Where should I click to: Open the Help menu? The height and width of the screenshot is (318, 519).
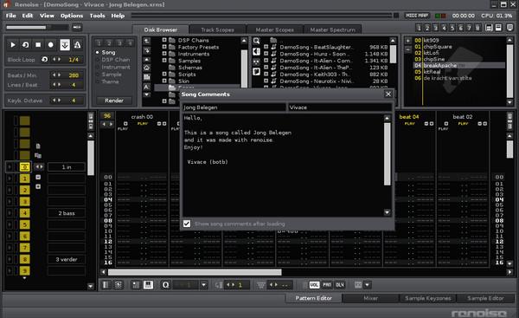point(118,16)
